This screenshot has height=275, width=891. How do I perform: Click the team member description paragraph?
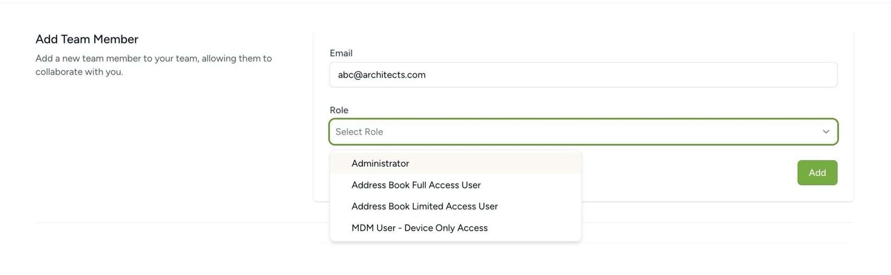(154, 65)
